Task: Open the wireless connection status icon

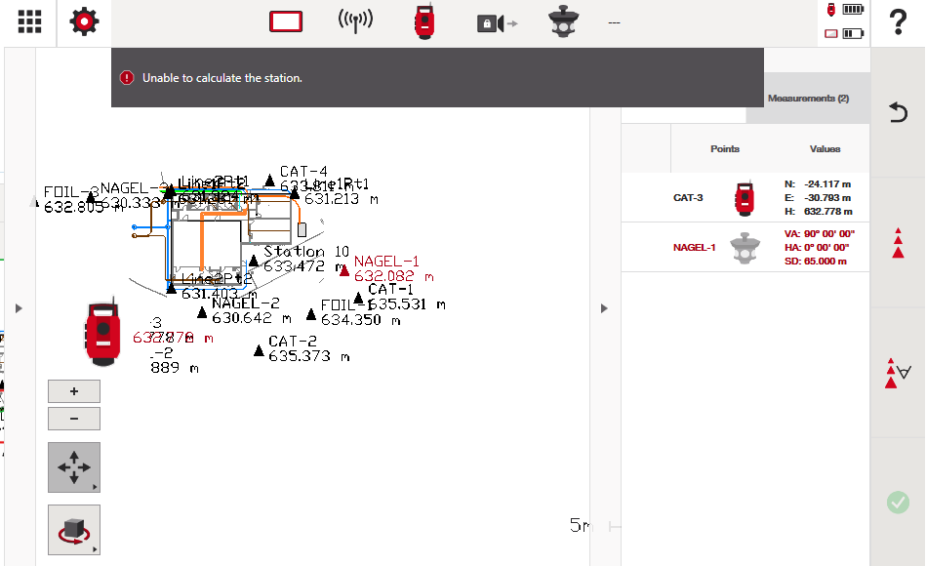Action: pyautogui.click(x=355, y=22)
